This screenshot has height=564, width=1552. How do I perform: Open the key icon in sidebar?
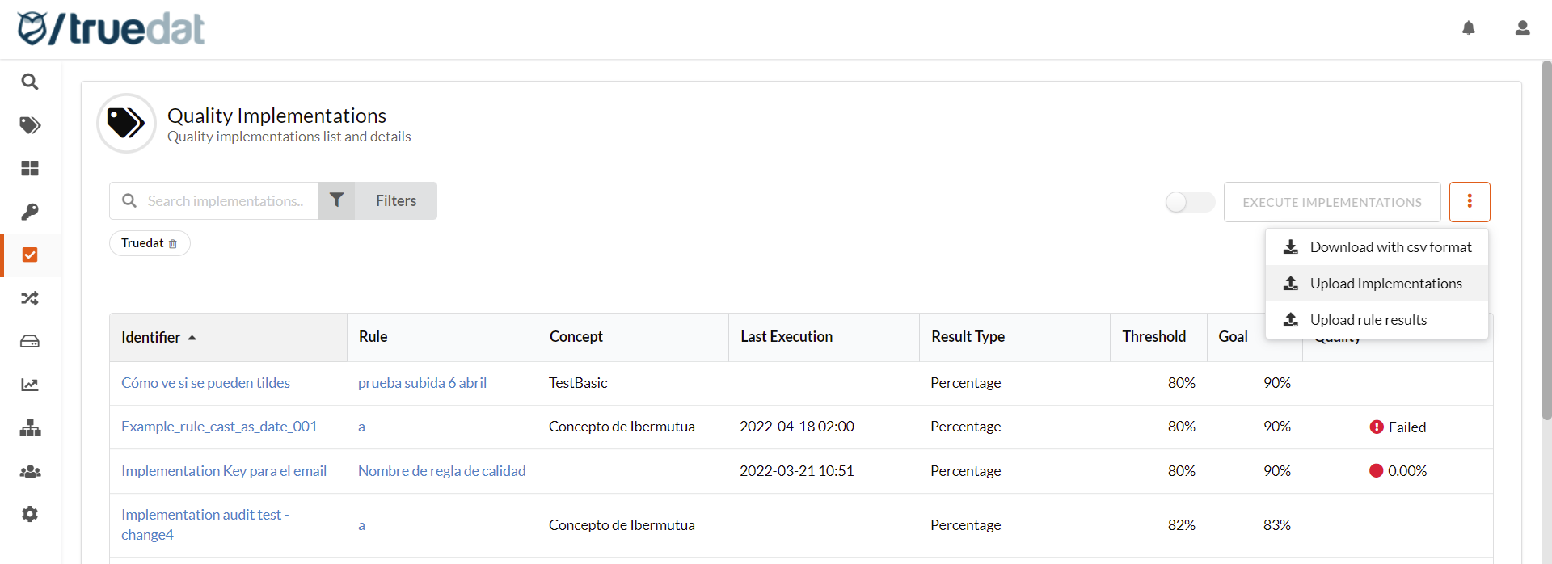tap(30, 212)
